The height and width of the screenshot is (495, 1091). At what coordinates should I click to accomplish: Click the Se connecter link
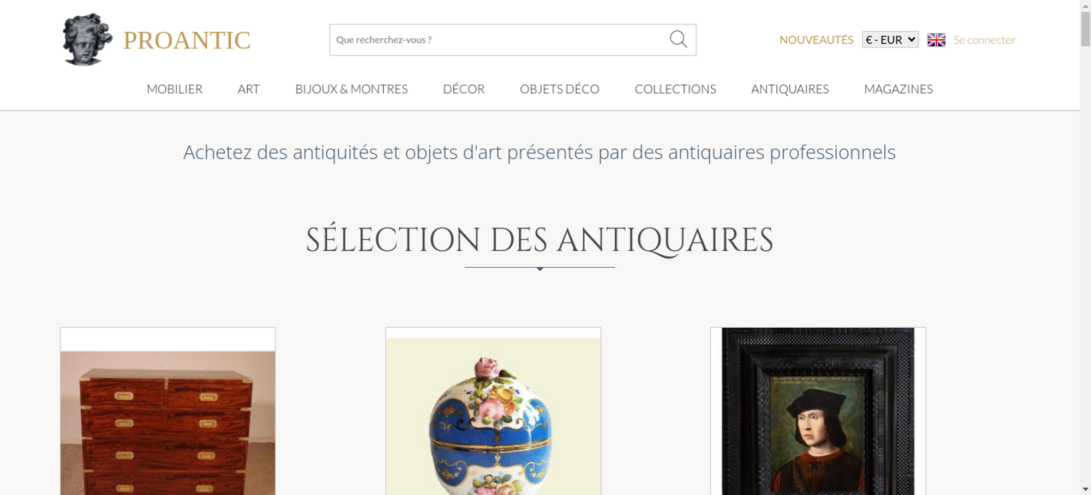point(984,40)
